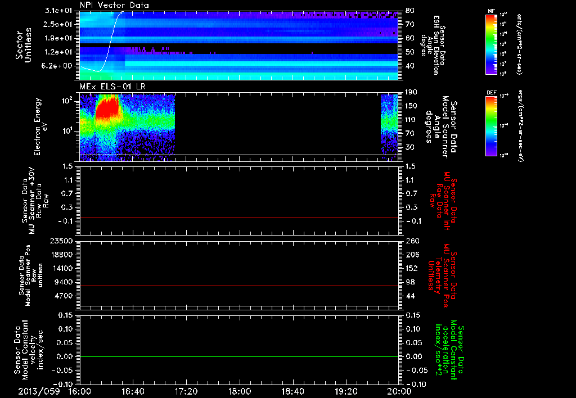Image resolution: width=576 pixels, height=398 pixels.
Task: Click the 'ESH Sun Elevation Angle' axis title
Action: pyautogui.click(x=433, y=45)
